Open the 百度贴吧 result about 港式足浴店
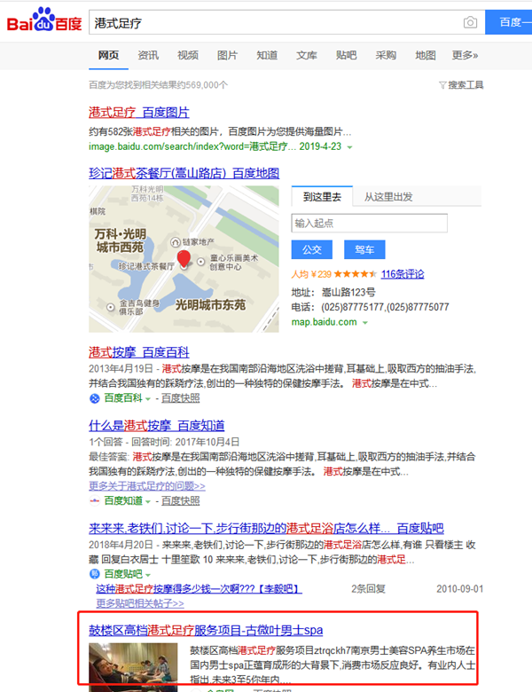The width and height of the screenshot is (532, 692). [266, 528]
